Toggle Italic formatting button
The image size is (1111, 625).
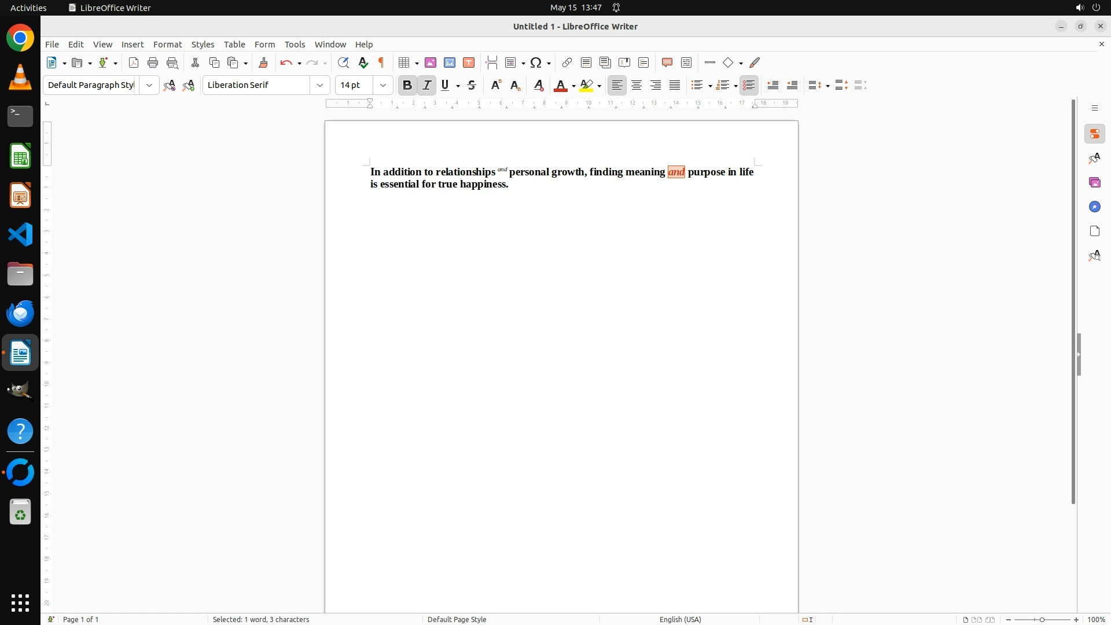coord(426,85)
